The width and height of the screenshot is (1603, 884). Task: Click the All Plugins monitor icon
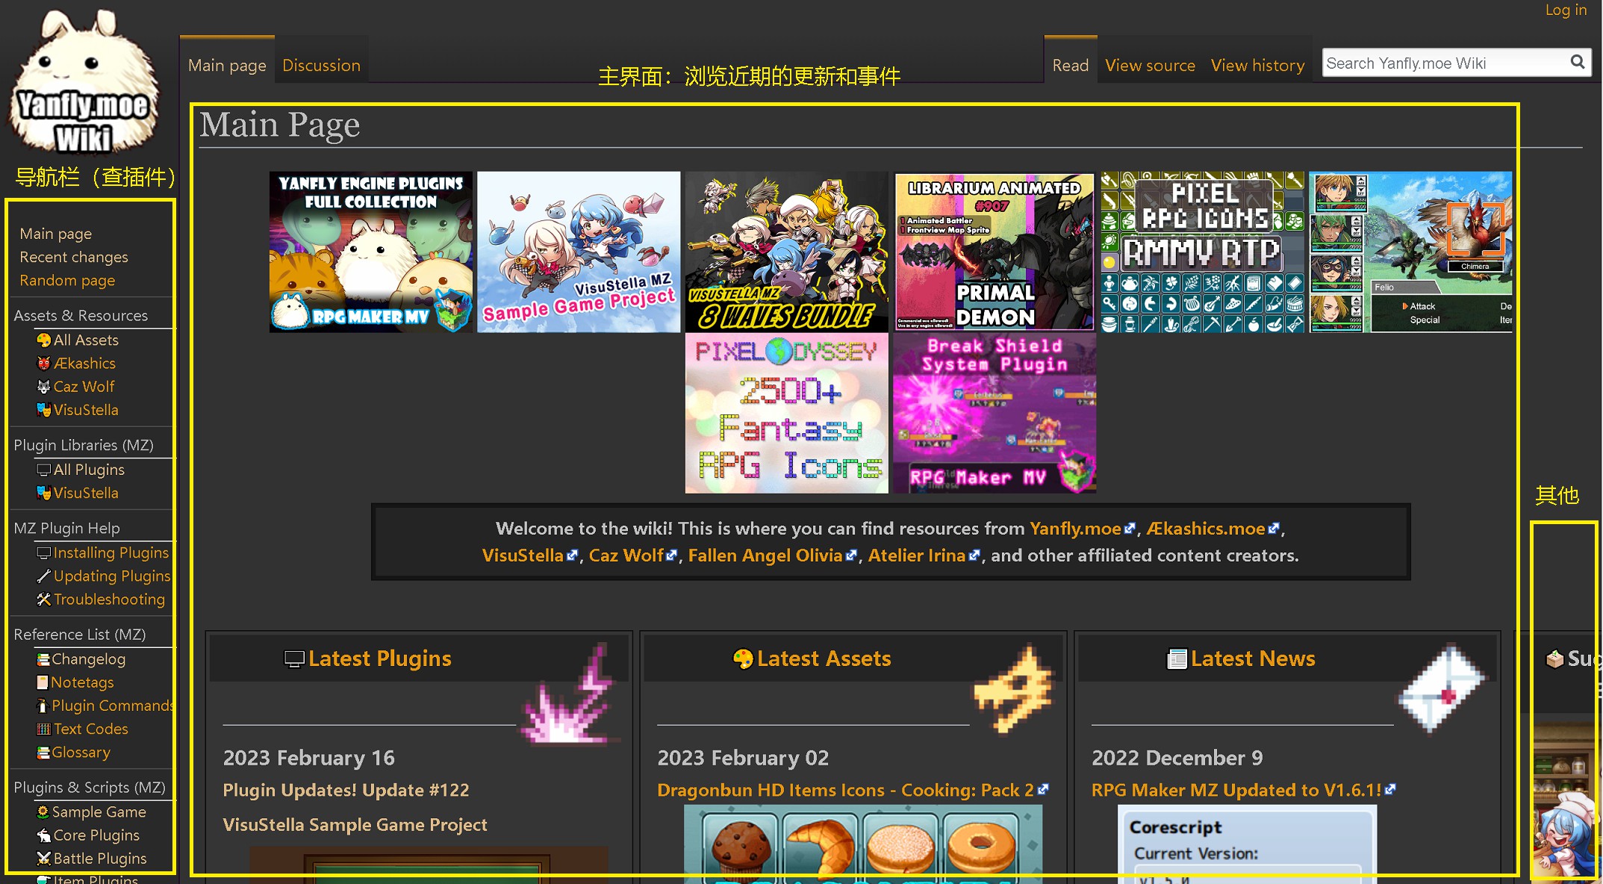[x=43, y=470]
